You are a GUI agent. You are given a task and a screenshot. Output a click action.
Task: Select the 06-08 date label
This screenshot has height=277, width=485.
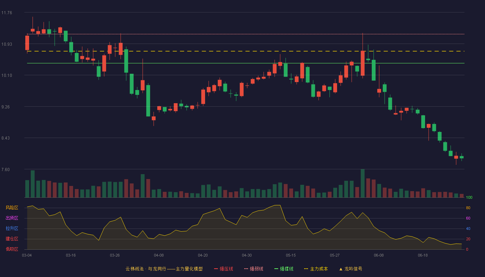[x=379, y=255]
